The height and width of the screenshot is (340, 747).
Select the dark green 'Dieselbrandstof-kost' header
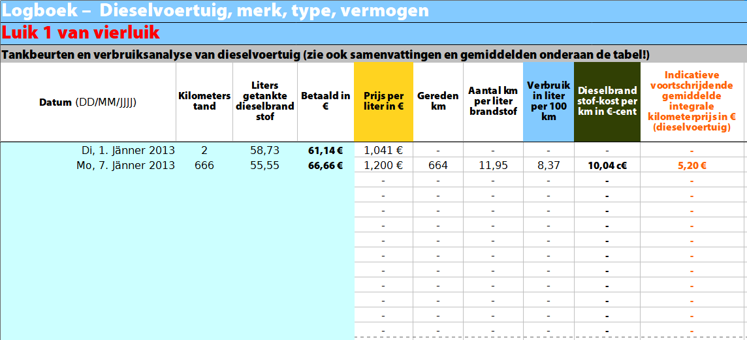point(607,102)
